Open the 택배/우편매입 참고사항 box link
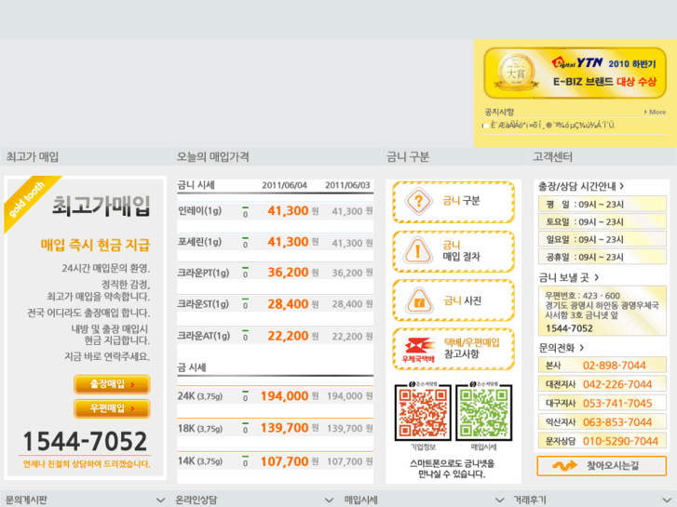 [x=454, y=349]
